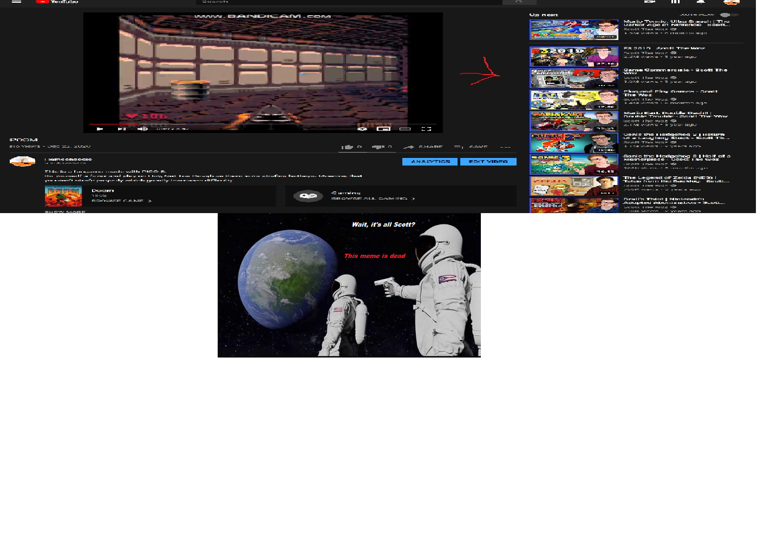
Task: Dislike the video with thumbs down
Action: (378, 147)
